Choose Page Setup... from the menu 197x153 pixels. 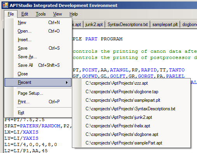38,93
